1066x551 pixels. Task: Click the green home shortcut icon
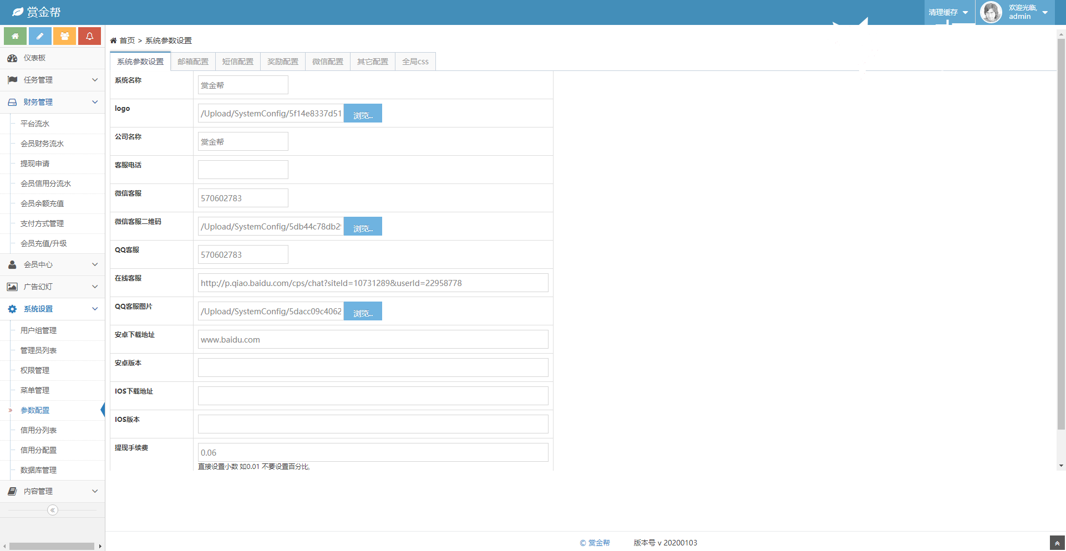(15, 36)
